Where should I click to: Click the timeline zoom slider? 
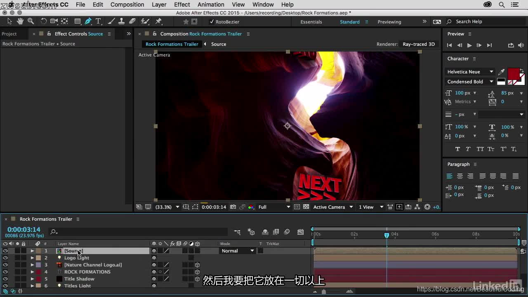[324, 292]
